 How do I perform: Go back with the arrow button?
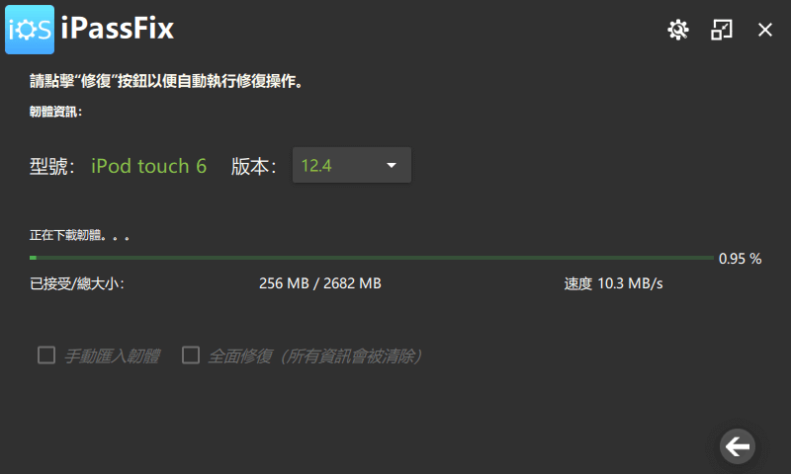(x=737, y=446)
